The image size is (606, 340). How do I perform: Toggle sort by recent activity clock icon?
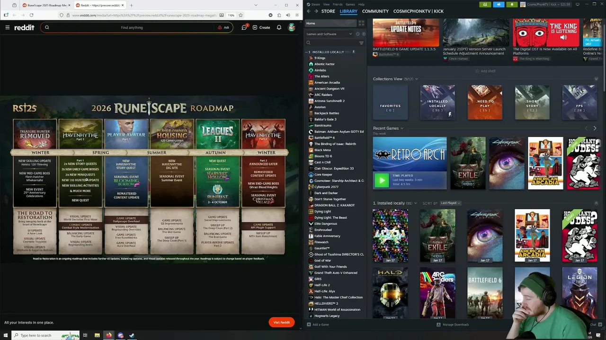[x=357, y=34]
